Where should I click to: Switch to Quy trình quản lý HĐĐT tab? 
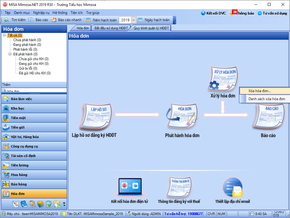(x=151, y=28)
